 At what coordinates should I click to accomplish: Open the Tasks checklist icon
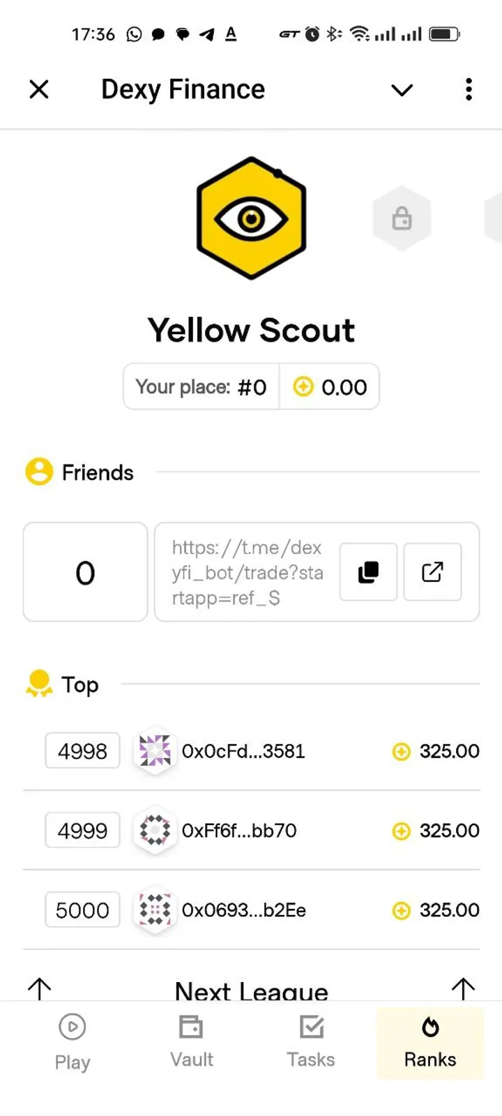click(x=310, y=1026)
